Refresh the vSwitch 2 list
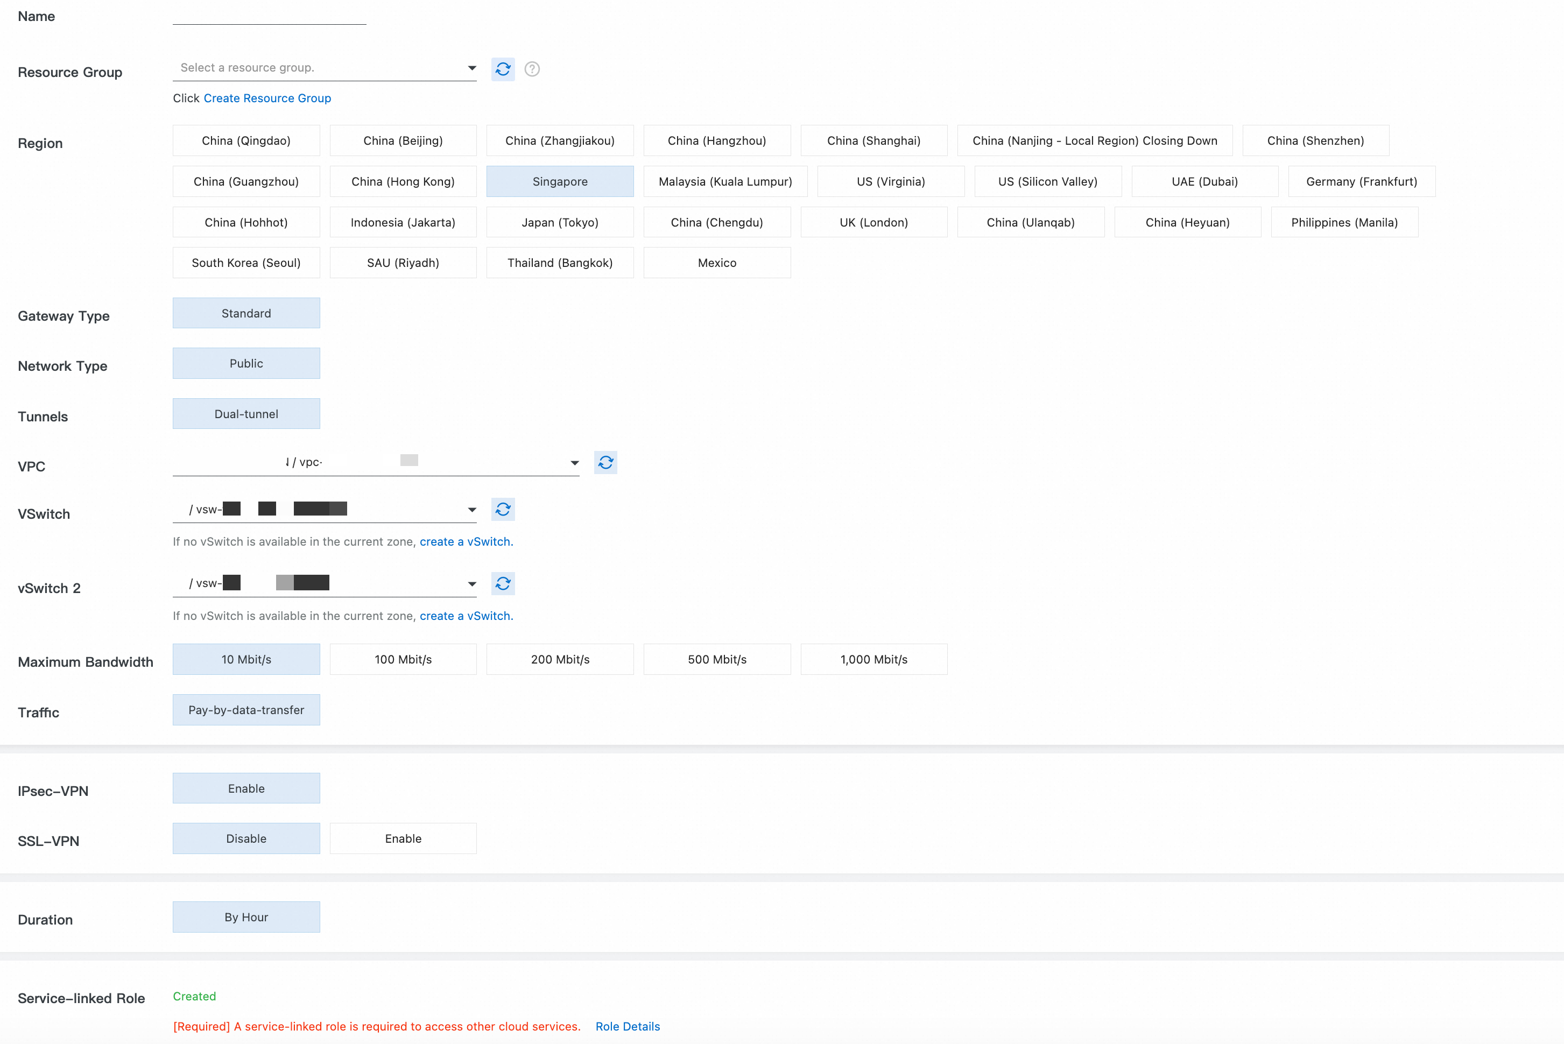1564x1044 pixels. tap(503, 583)
